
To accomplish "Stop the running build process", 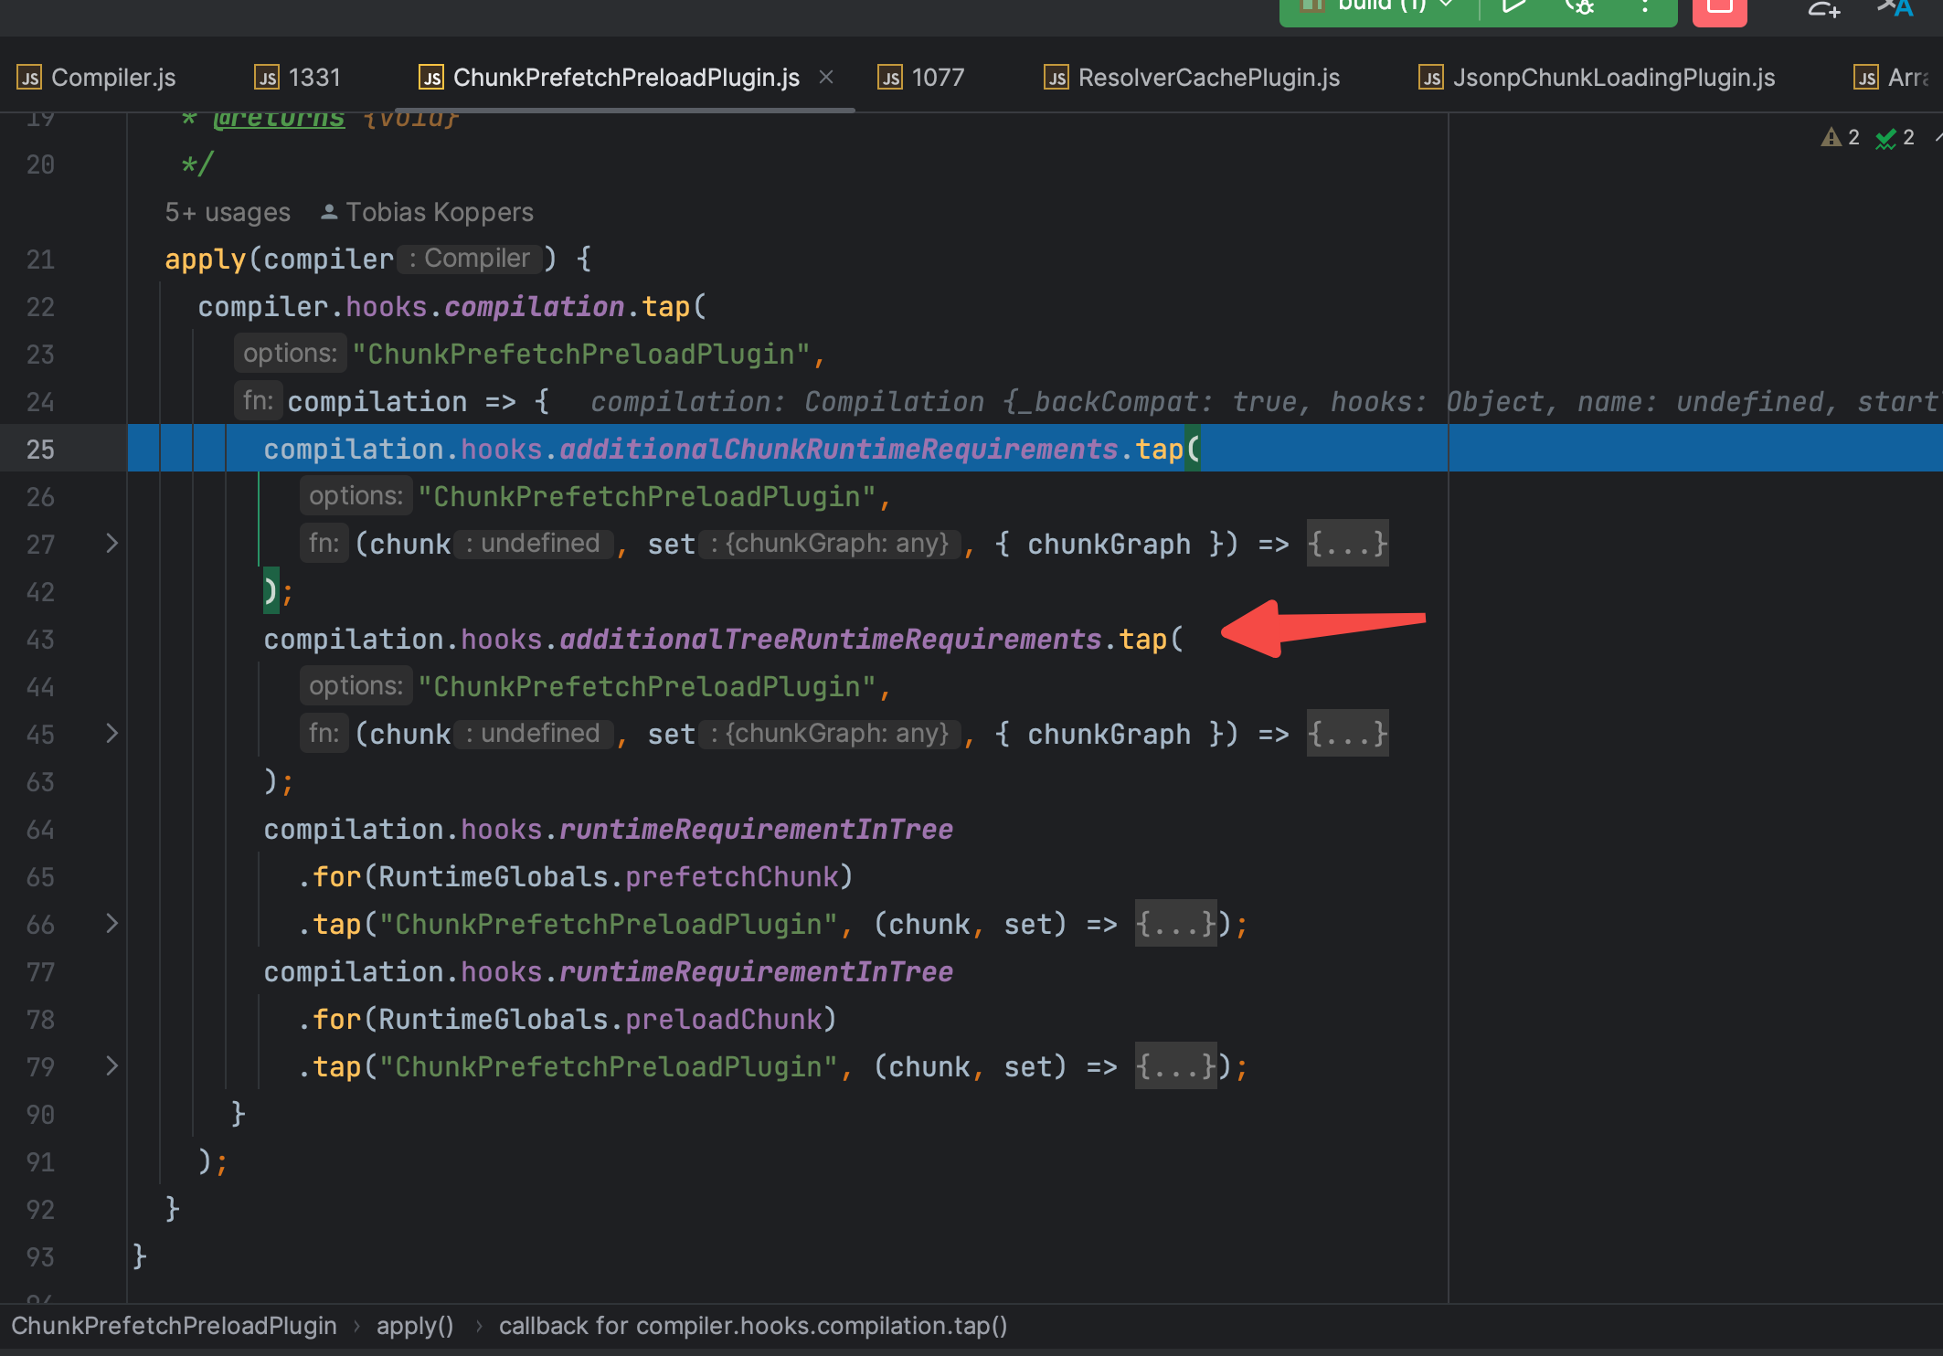I will point(1719,9).
